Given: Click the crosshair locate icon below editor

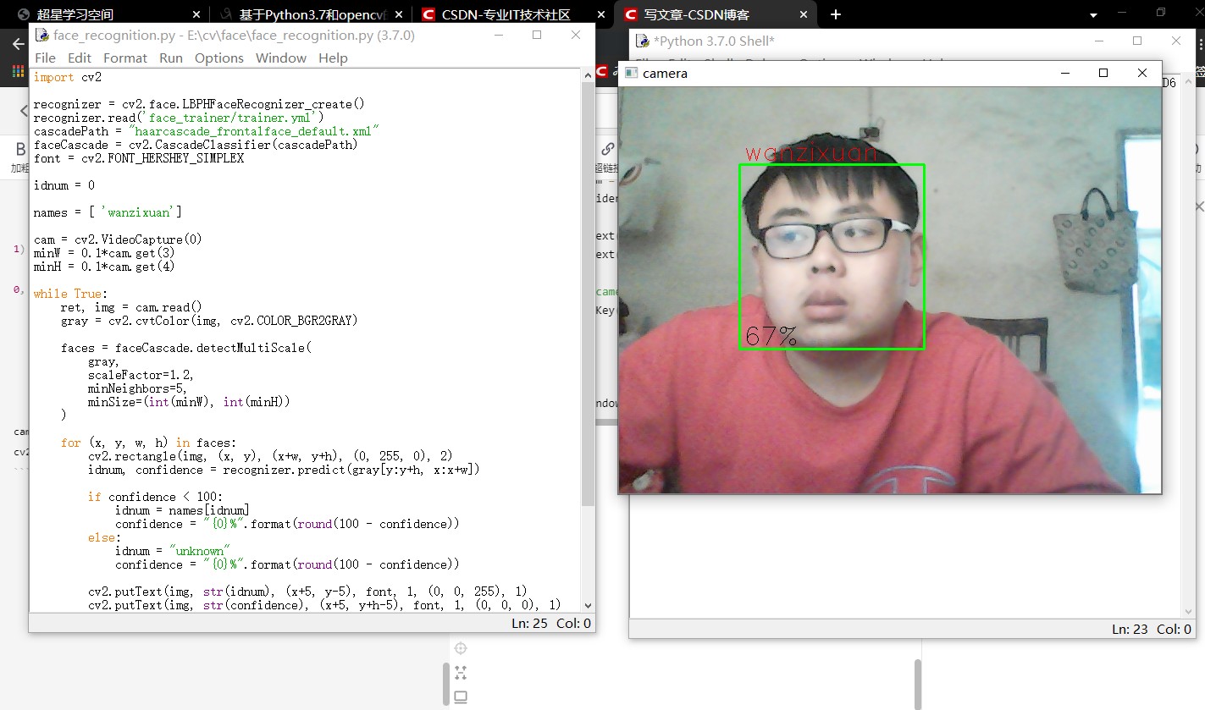Looking at the screenshot, I should tap(461, 648).
